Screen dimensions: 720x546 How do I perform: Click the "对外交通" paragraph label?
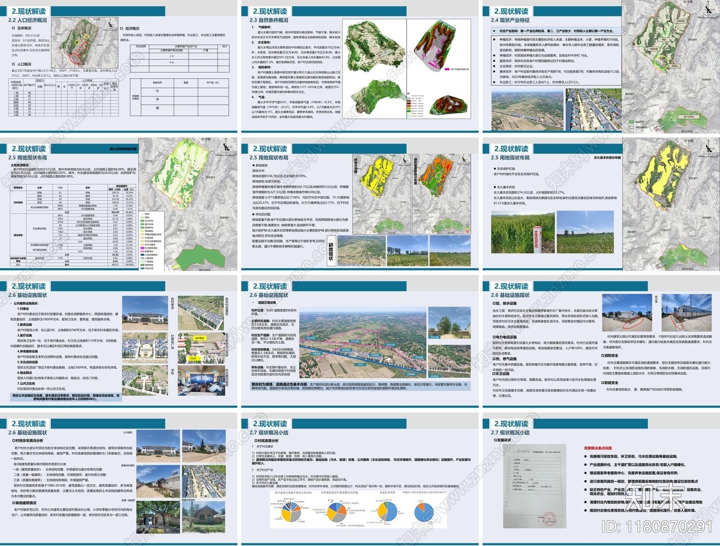[259, 310]
